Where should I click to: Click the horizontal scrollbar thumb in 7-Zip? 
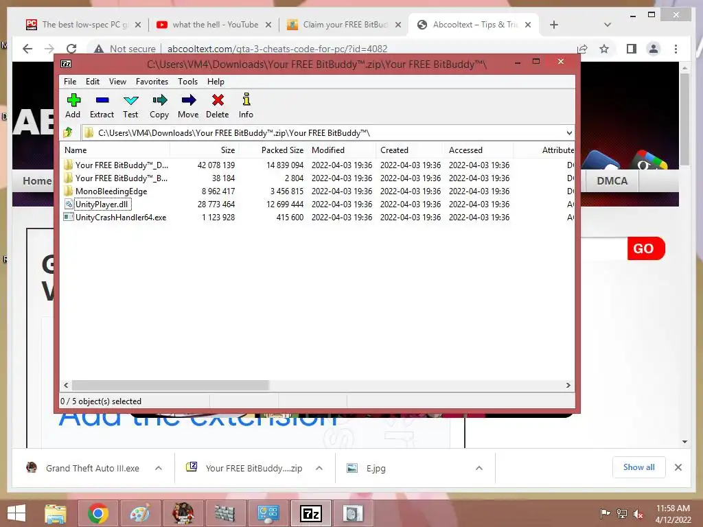click(x=170, y=386)
